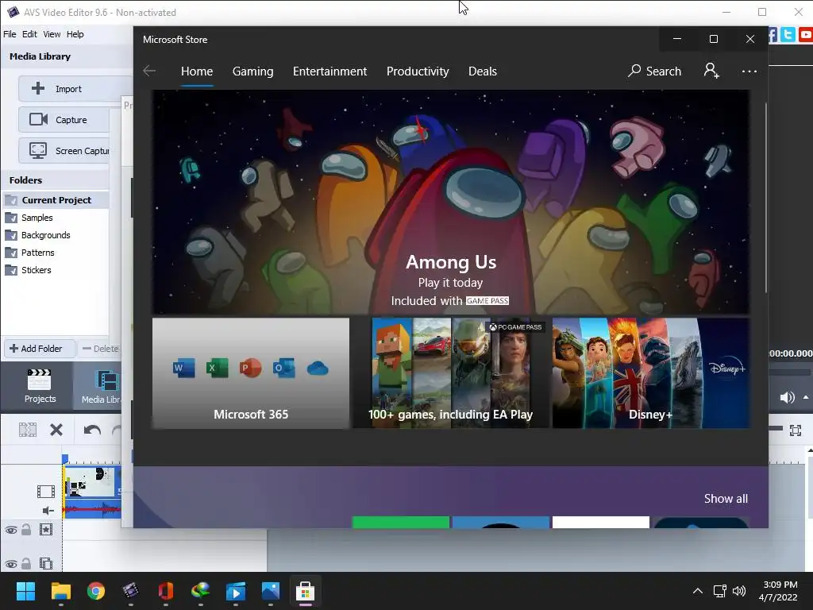Expand the volume arrow next to speaker
Screen dimensions: 813x610
tap(806, 397)
